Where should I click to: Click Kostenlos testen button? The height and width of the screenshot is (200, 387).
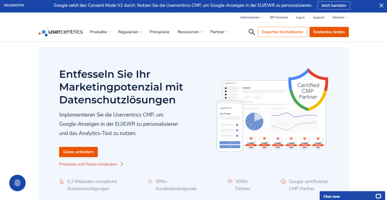pyautogui.click(x=329, y=32)
